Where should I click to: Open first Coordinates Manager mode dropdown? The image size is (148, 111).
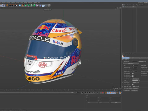point(92,103)
